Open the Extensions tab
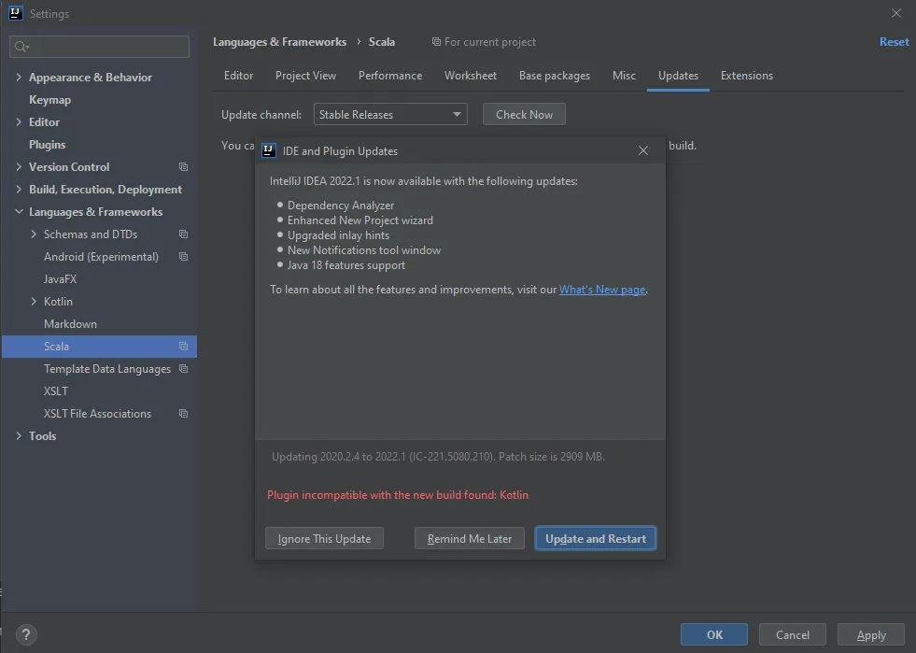The image size is (916, 653). [747, 76]
